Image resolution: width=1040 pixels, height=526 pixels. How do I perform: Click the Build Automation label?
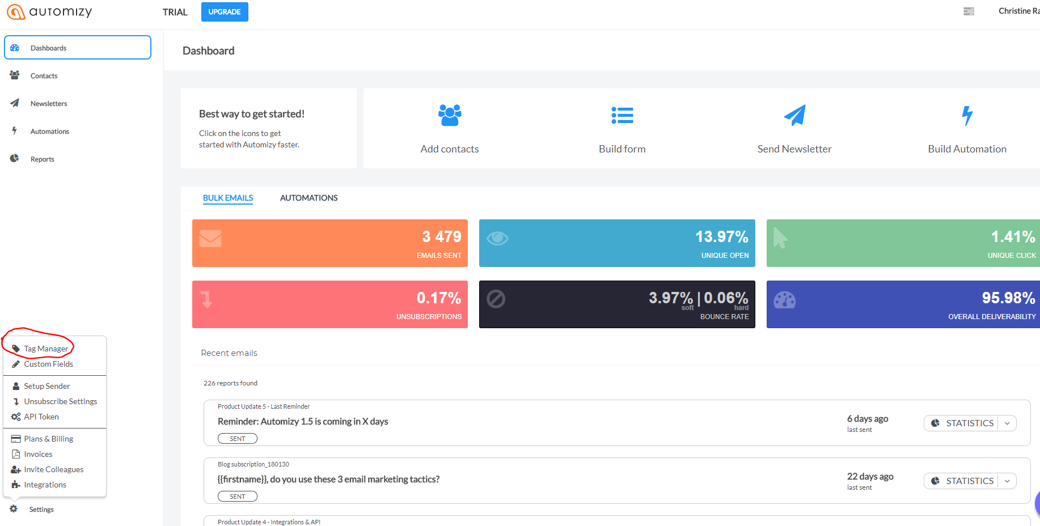967,149
